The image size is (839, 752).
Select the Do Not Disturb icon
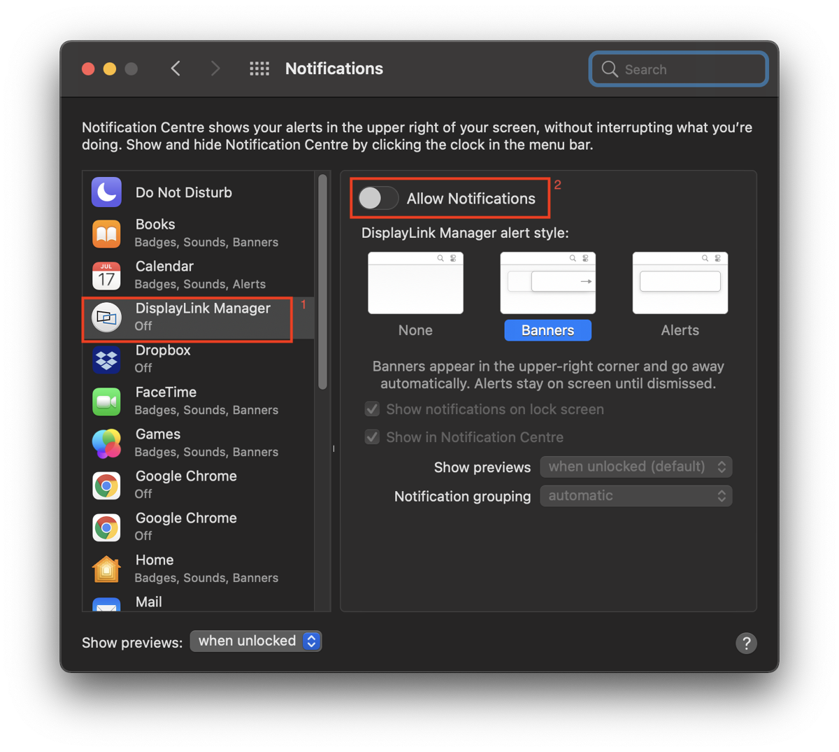click(106, 192)
